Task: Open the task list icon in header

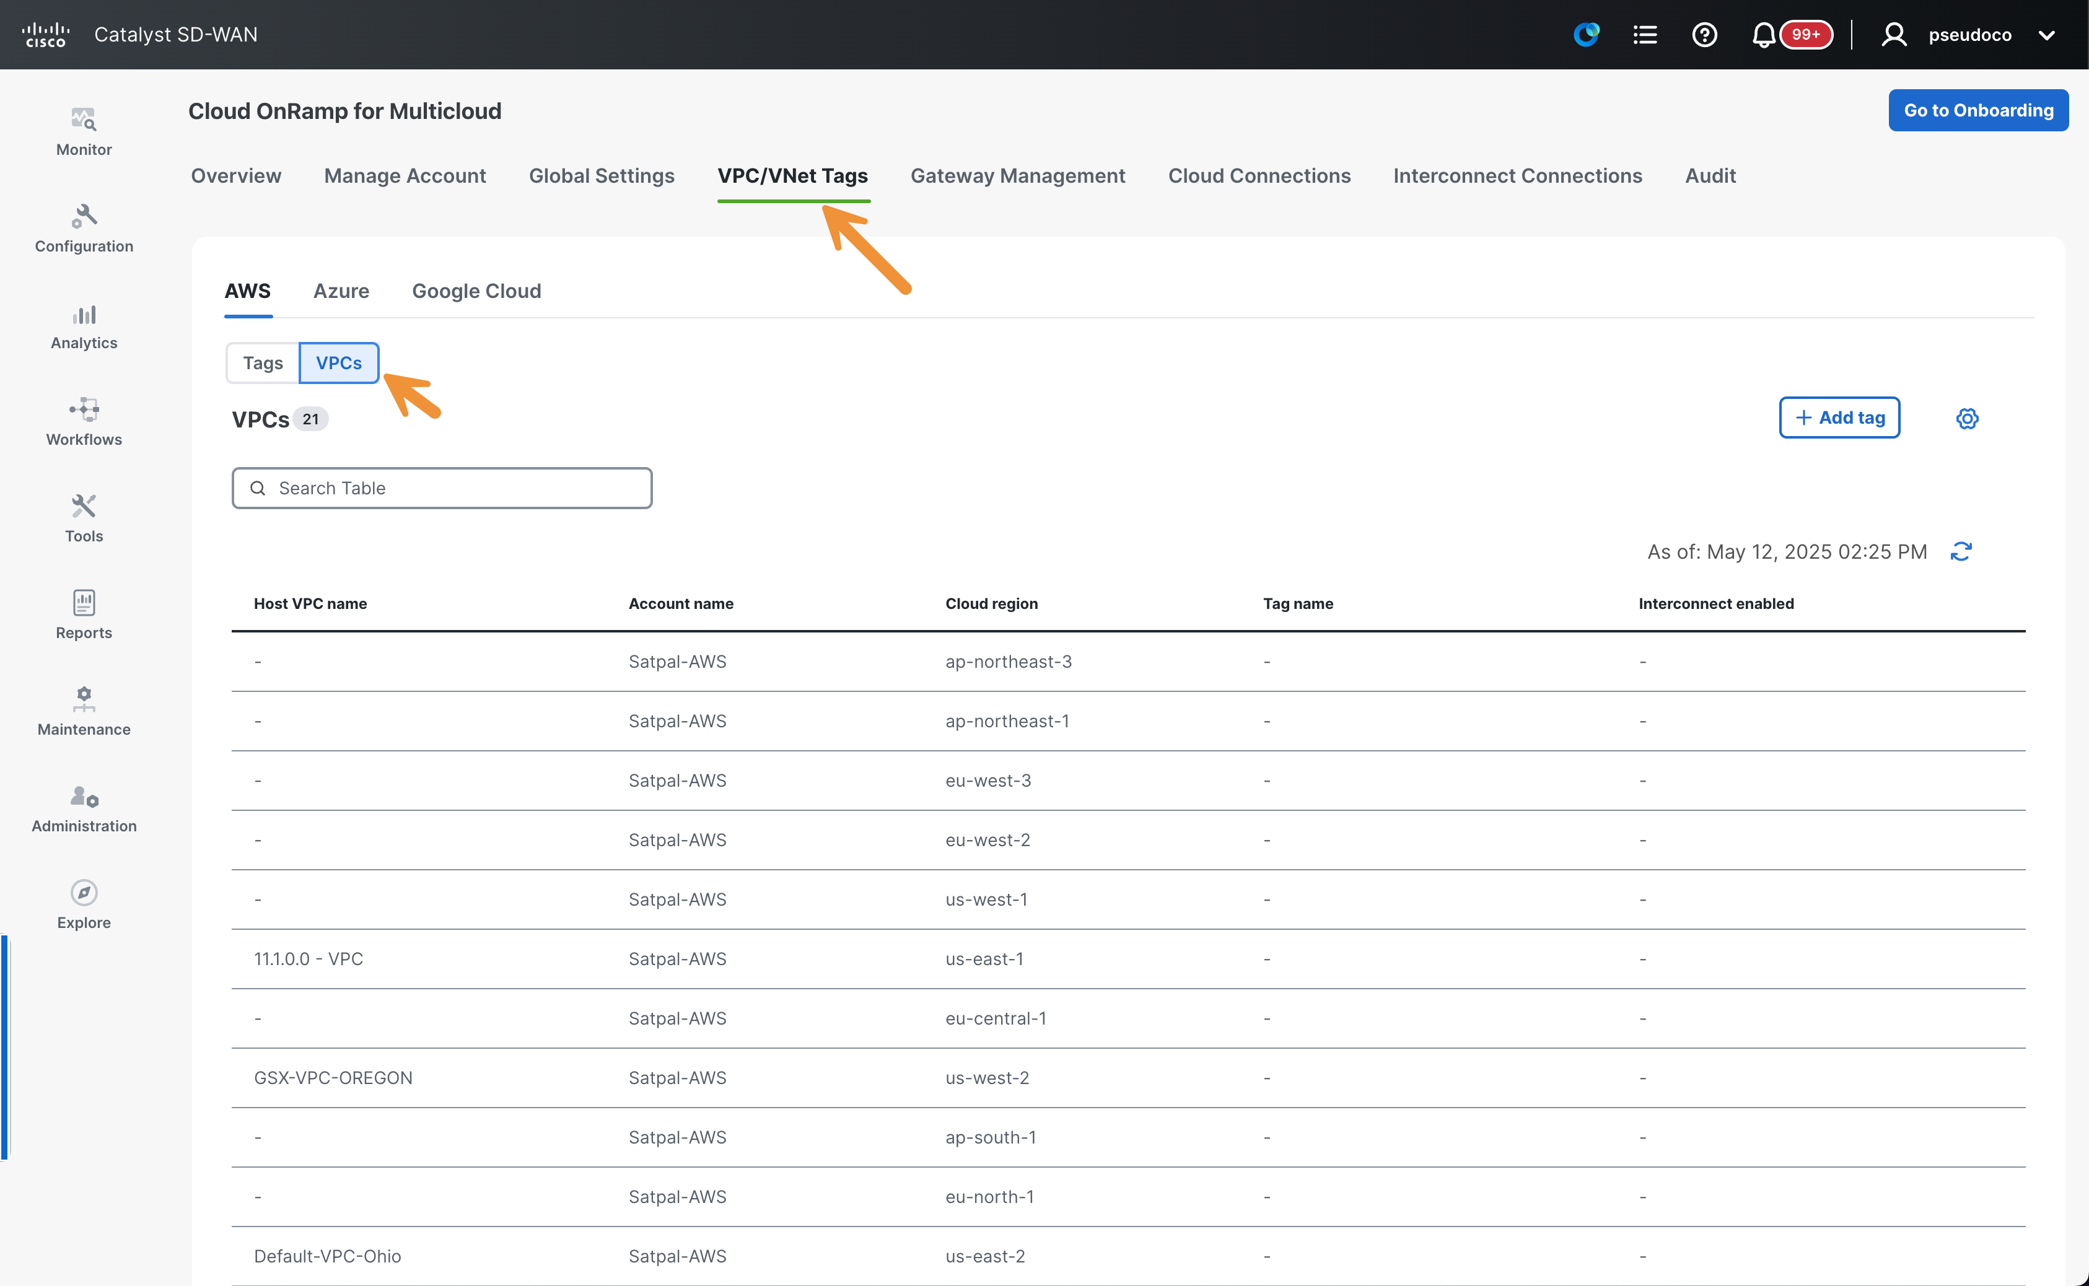Action: click(1645, 35)
